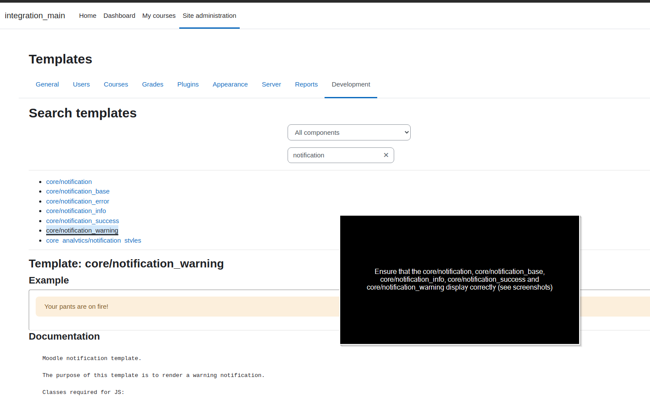Open the core/notification_info template link

(x=76, y=211)
